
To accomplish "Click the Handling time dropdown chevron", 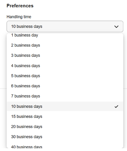I will (x=116, y=27).
